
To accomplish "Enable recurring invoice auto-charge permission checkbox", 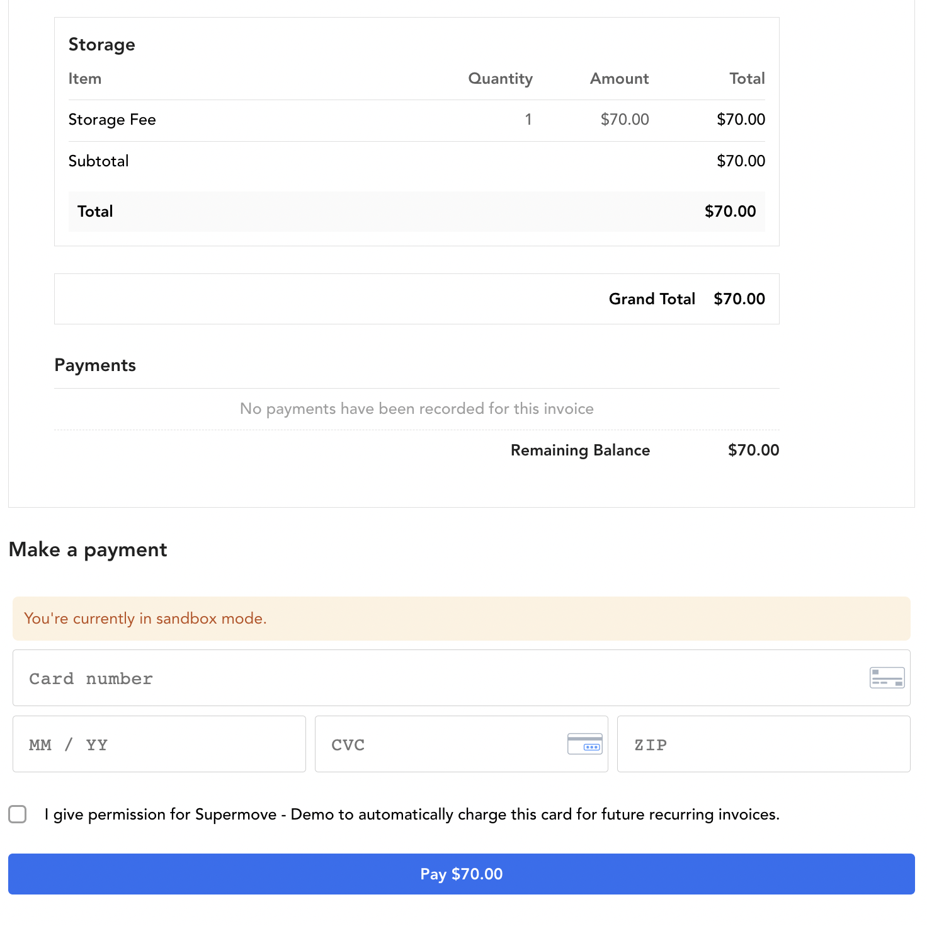I will [x=18, y=814].
